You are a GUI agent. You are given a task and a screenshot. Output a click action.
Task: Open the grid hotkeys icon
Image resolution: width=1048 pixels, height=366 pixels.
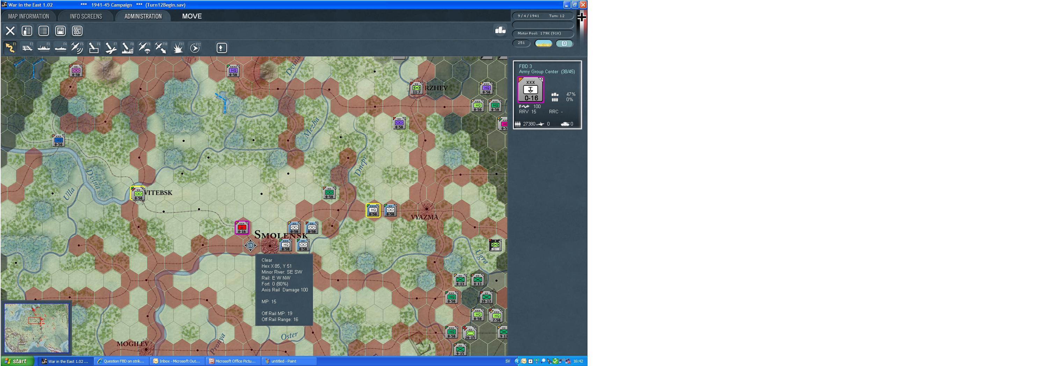pyautogui.click(x=77, y=31)
